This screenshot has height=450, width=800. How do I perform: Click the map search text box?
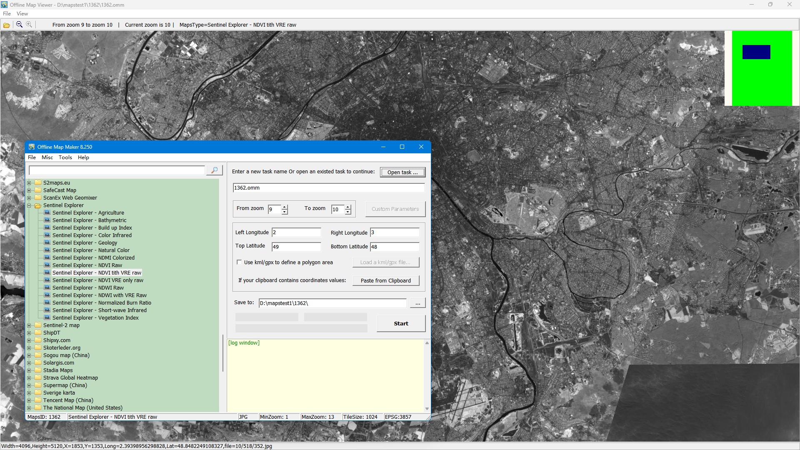[117, 170]
